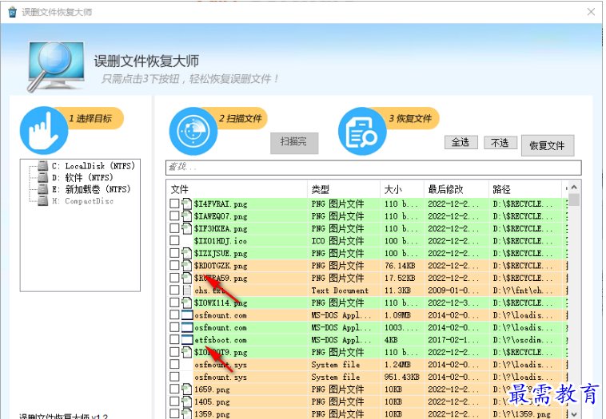Image resolution: width=606 pixels, height=419 pixels.
Task: Mark the checkbox for 1659.png
Action: tap(175, 389)
